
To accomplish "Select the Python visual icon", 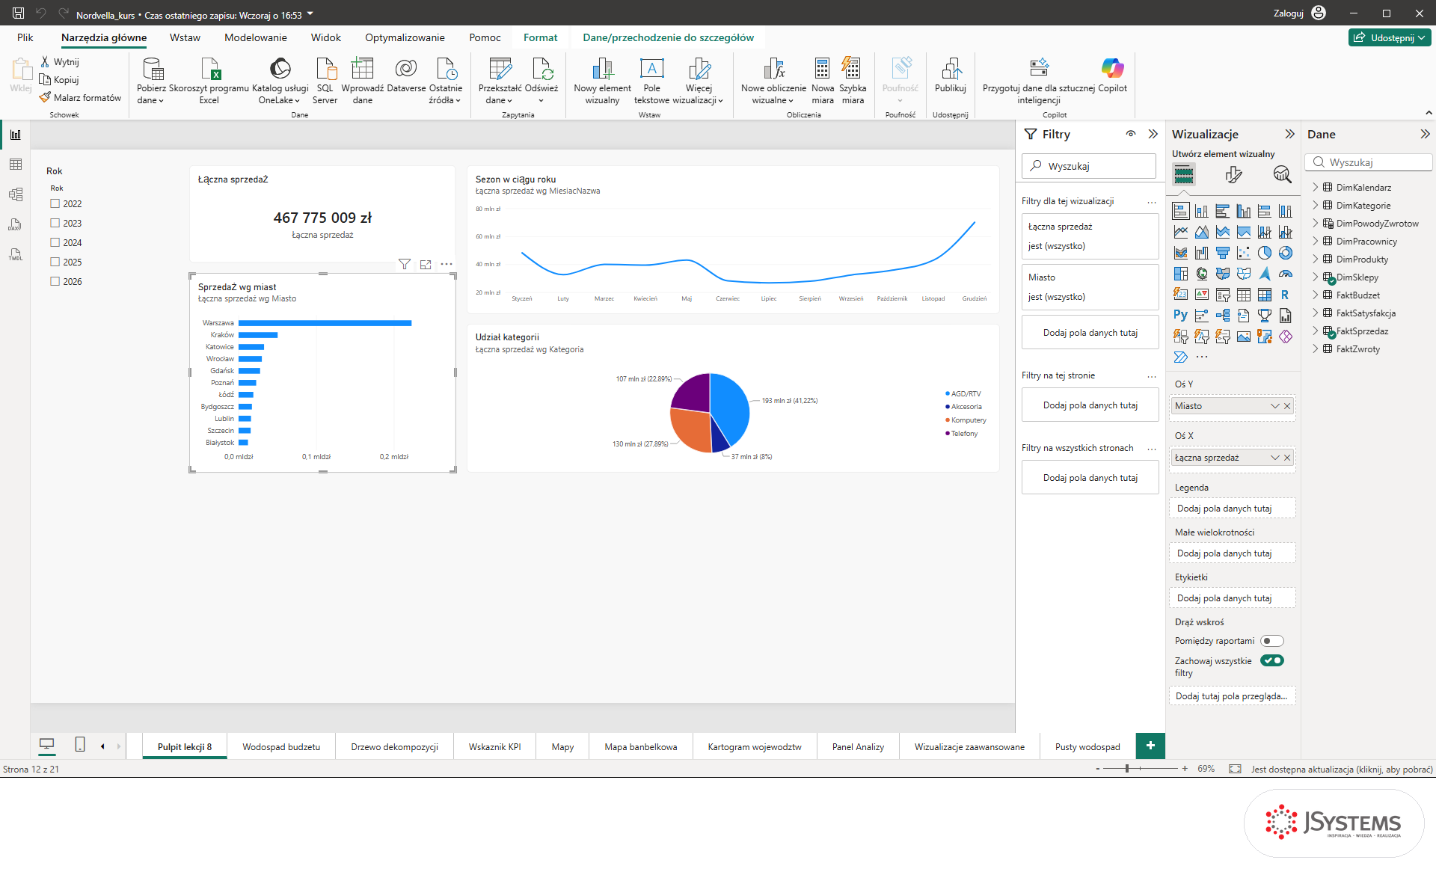I will pos(1180,316).
